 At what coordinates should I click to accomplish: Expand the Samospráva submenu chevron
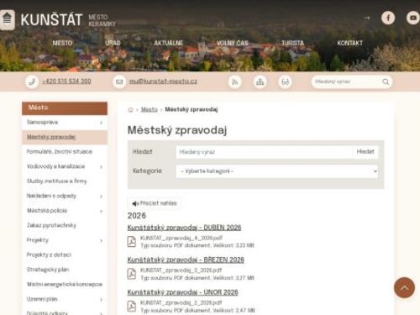click(101, 123)
